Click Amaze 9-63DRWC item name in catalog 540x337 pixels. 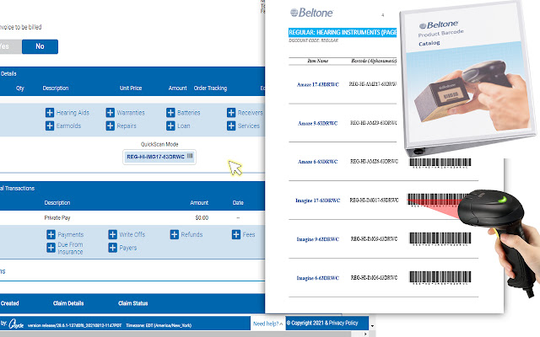tap(318, 123)
